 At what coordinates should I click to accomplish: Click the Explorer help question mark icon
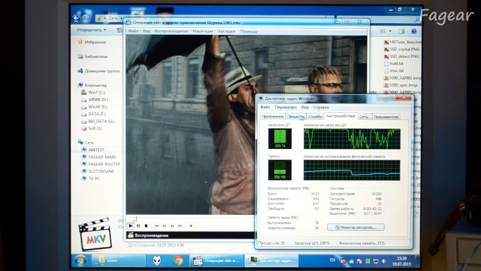pyautogui.click(x=414, y=31)
